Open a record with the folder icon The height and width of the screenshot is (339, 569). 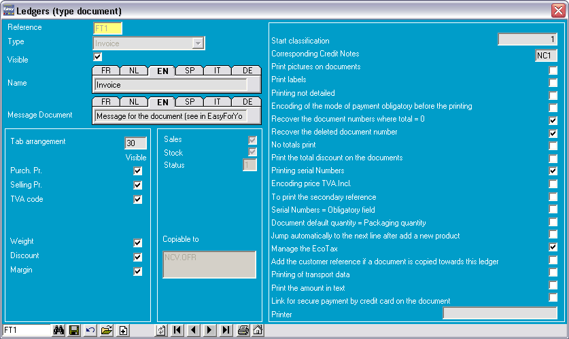click(106, 331)
